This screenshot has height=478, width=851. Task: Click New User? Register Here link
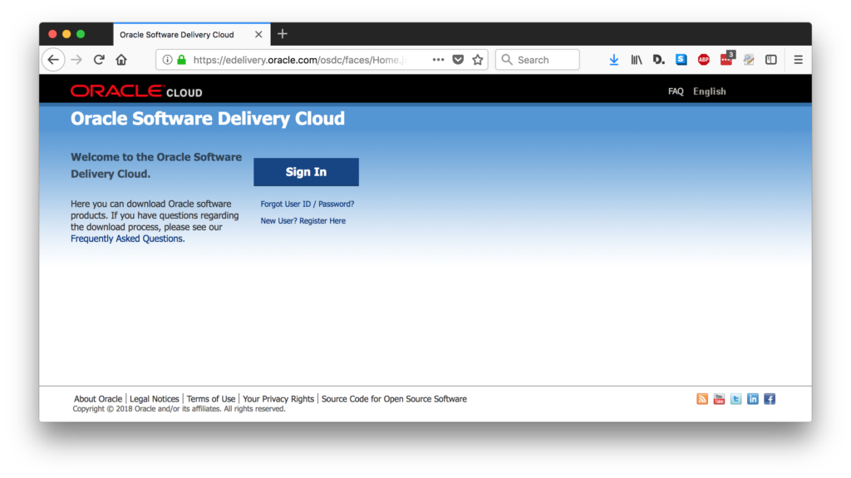303,221
